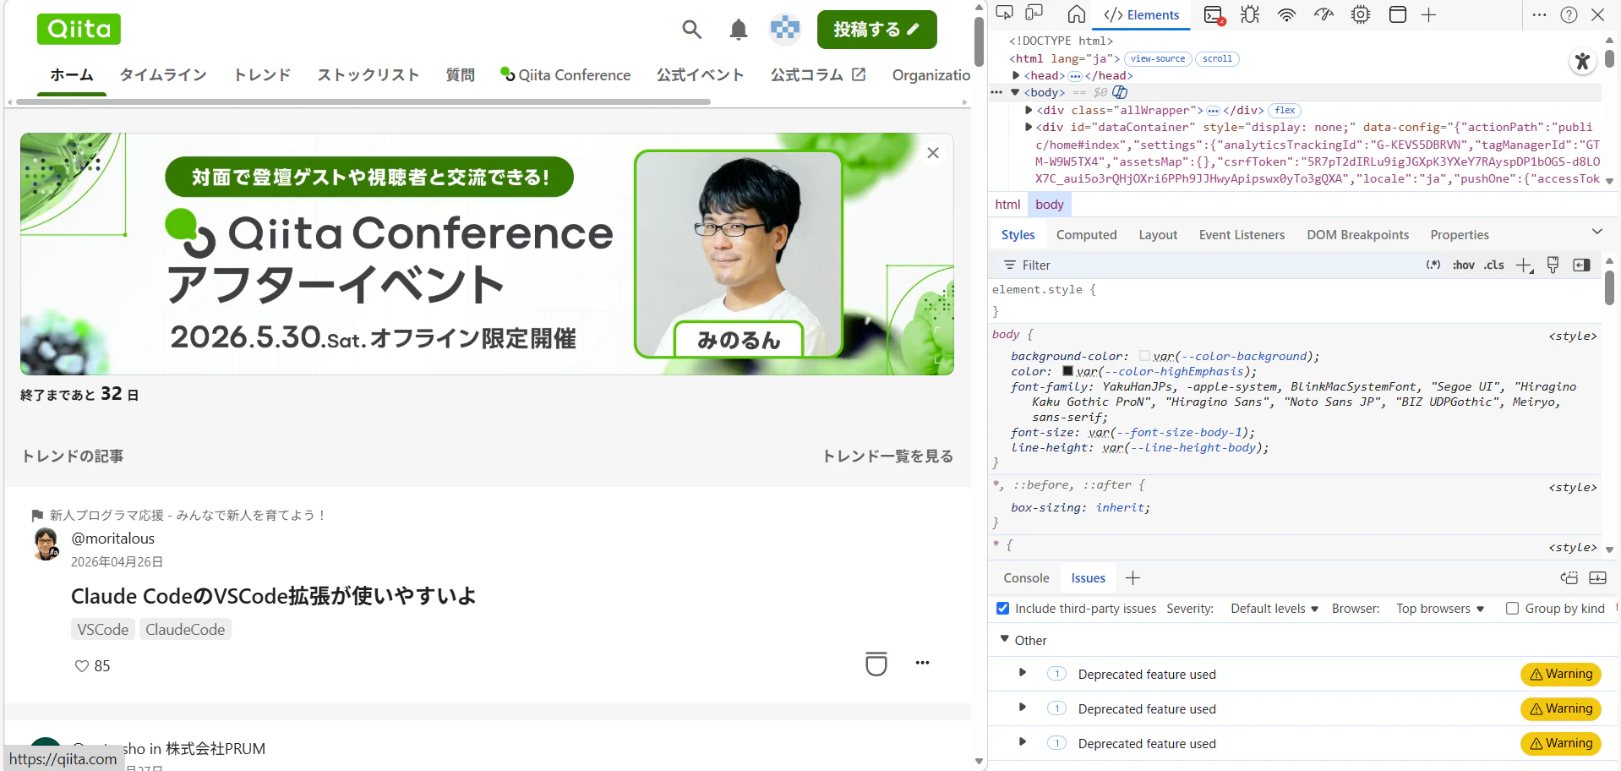Image resolution: width=1621 pixels, height=771 pixels.
Task: Click the background-color swatch in body rule
Action: click(1144, 356)
